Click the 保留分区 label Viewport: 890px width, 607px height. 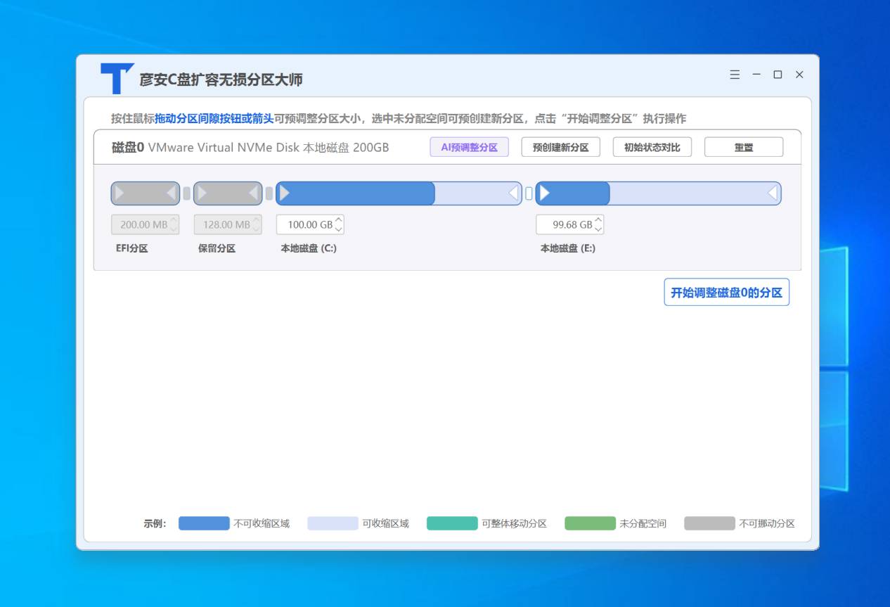click(x=217, y=248)
